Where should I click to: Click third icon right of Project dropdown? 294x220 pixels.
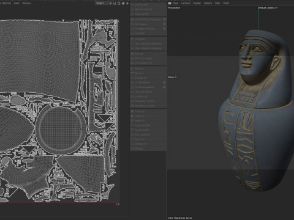pos(123,3)
